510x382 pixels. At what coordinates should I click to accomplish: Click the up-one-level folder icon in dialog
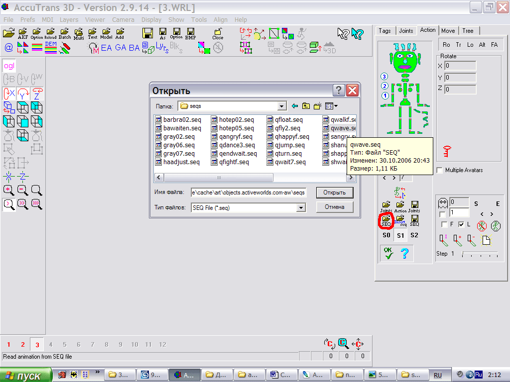(306, 106)
